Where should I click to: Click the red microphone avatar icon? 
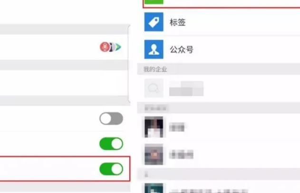point(105,47)
